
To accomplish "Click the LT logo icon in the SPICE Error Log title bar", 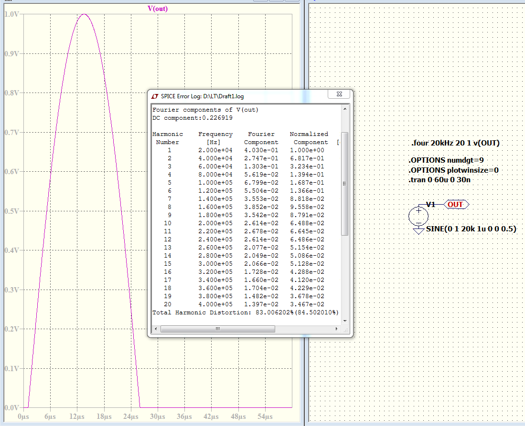I will pos(155,96).
